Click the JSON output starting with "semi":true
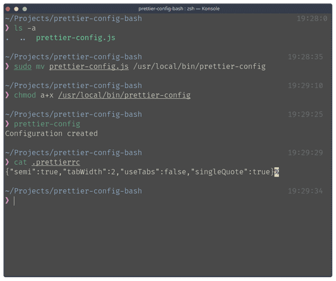The height and width of the screenshot is (281, 336). [139, 172]
